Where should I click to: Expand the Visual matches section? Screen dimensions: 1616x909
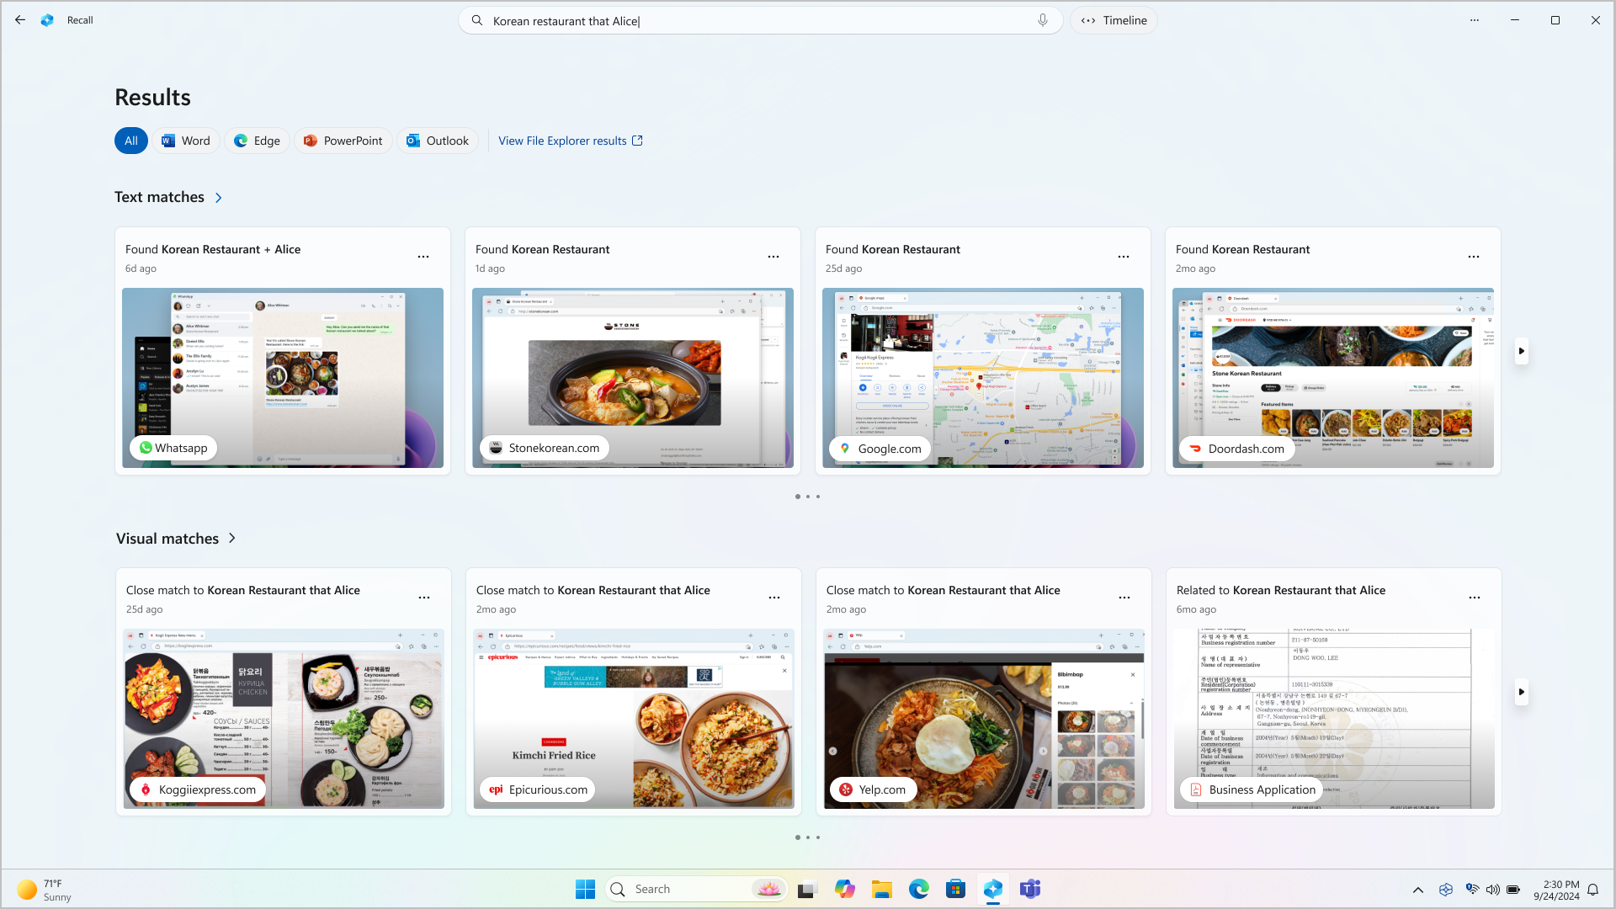tap(232, 537)
